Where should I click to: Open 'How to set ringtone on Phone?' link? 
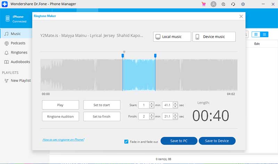click(64, 140)
